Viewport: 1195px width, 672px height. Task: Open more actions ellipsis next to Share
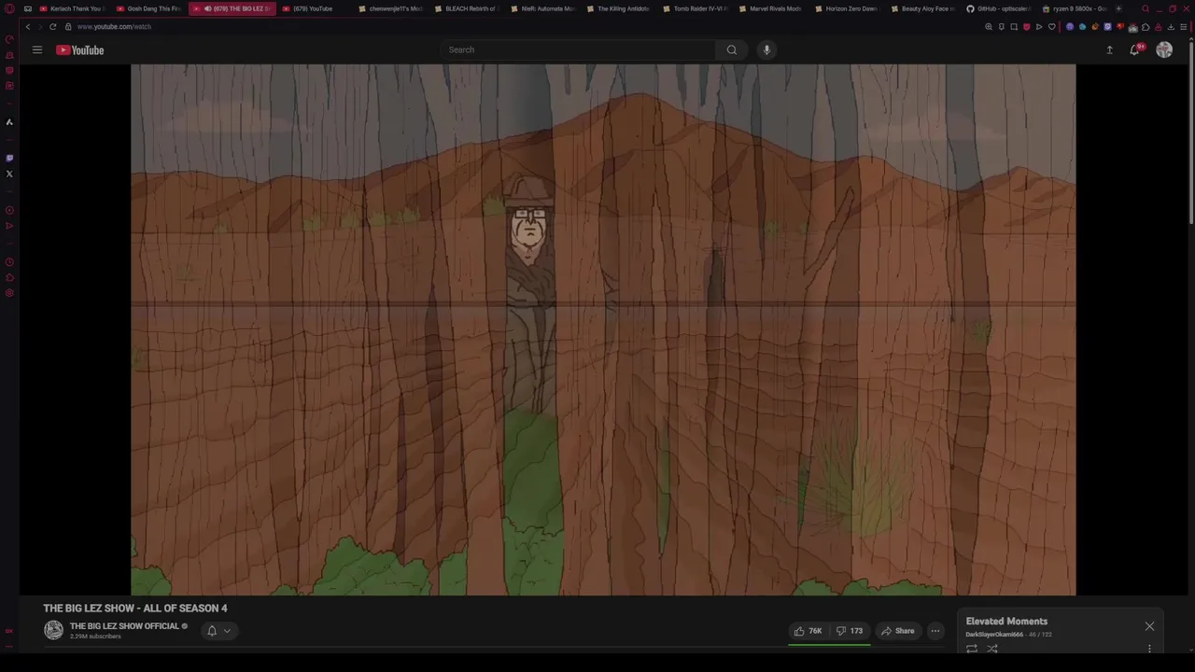point(935,631)
